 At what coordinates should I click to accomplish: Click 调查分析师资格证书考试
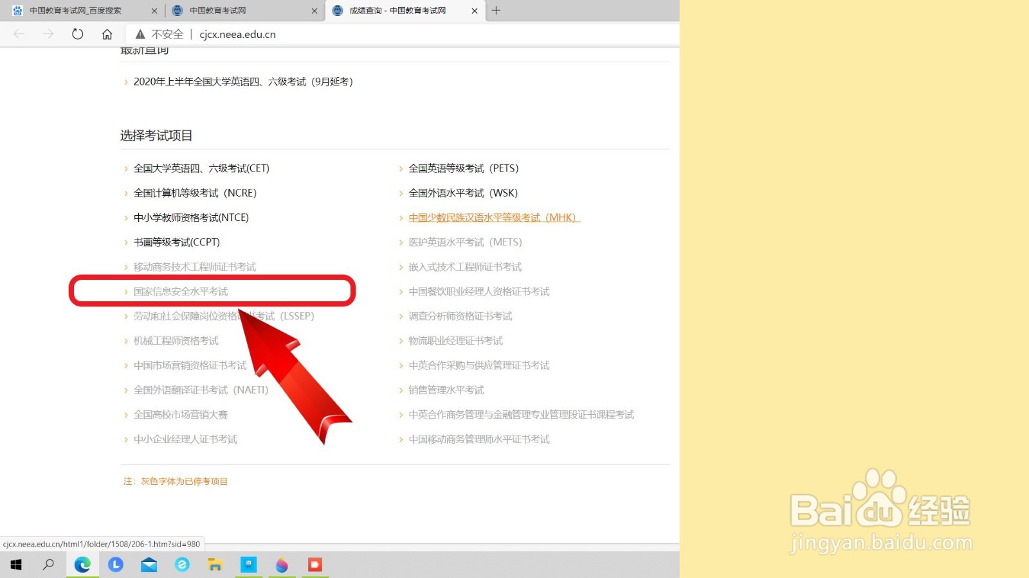460,316
